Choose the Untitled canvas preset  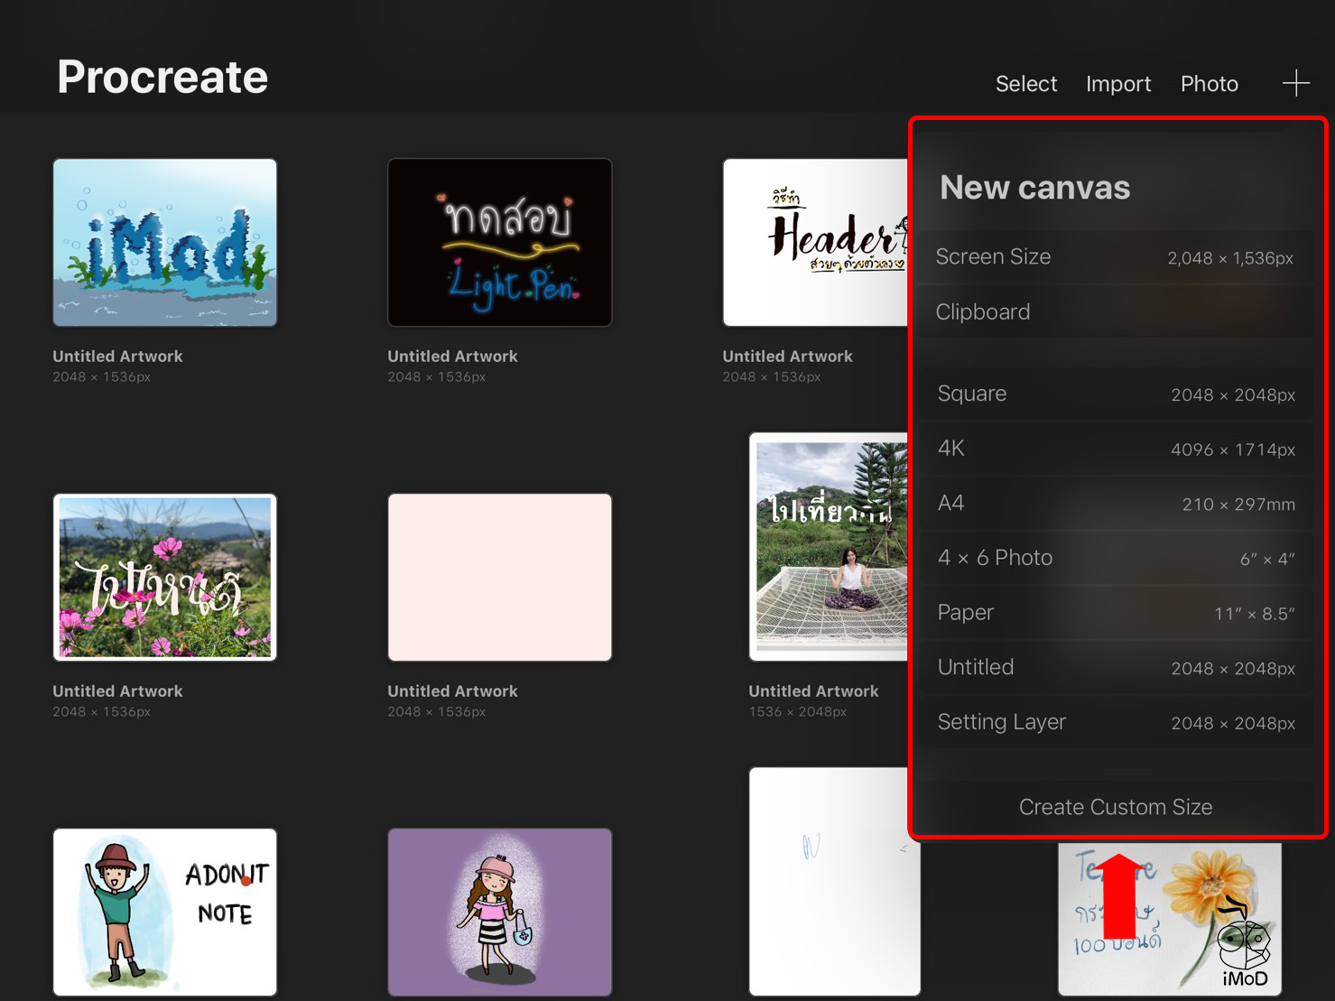click(1116, 668)
